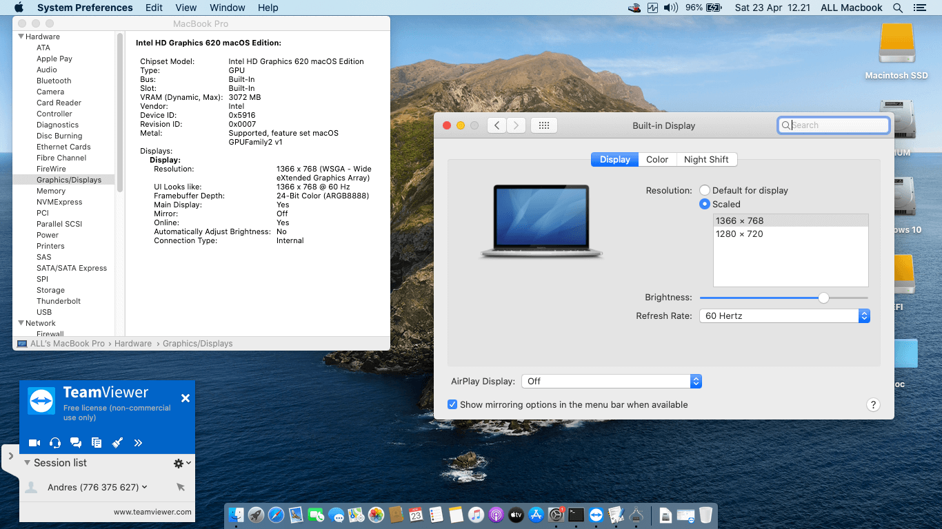Collapse the TeamViewer side panel arrow tab
942x529 pixels.
pos(10,456)
